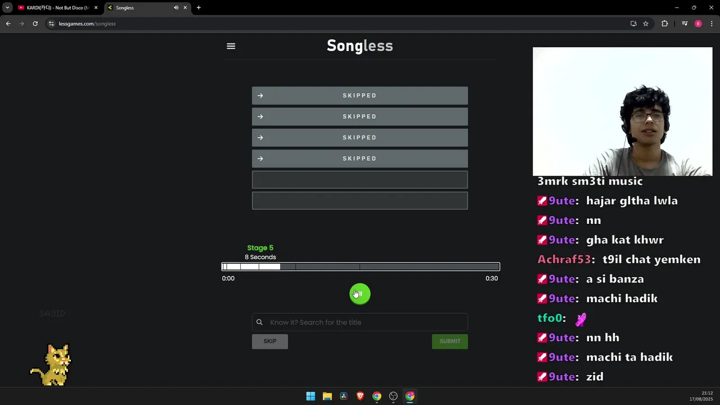The height and width of the screenshot is (405, 720).
Task: Select the fourth SKIPPED guess row
Action: click(x=360, y=159)
